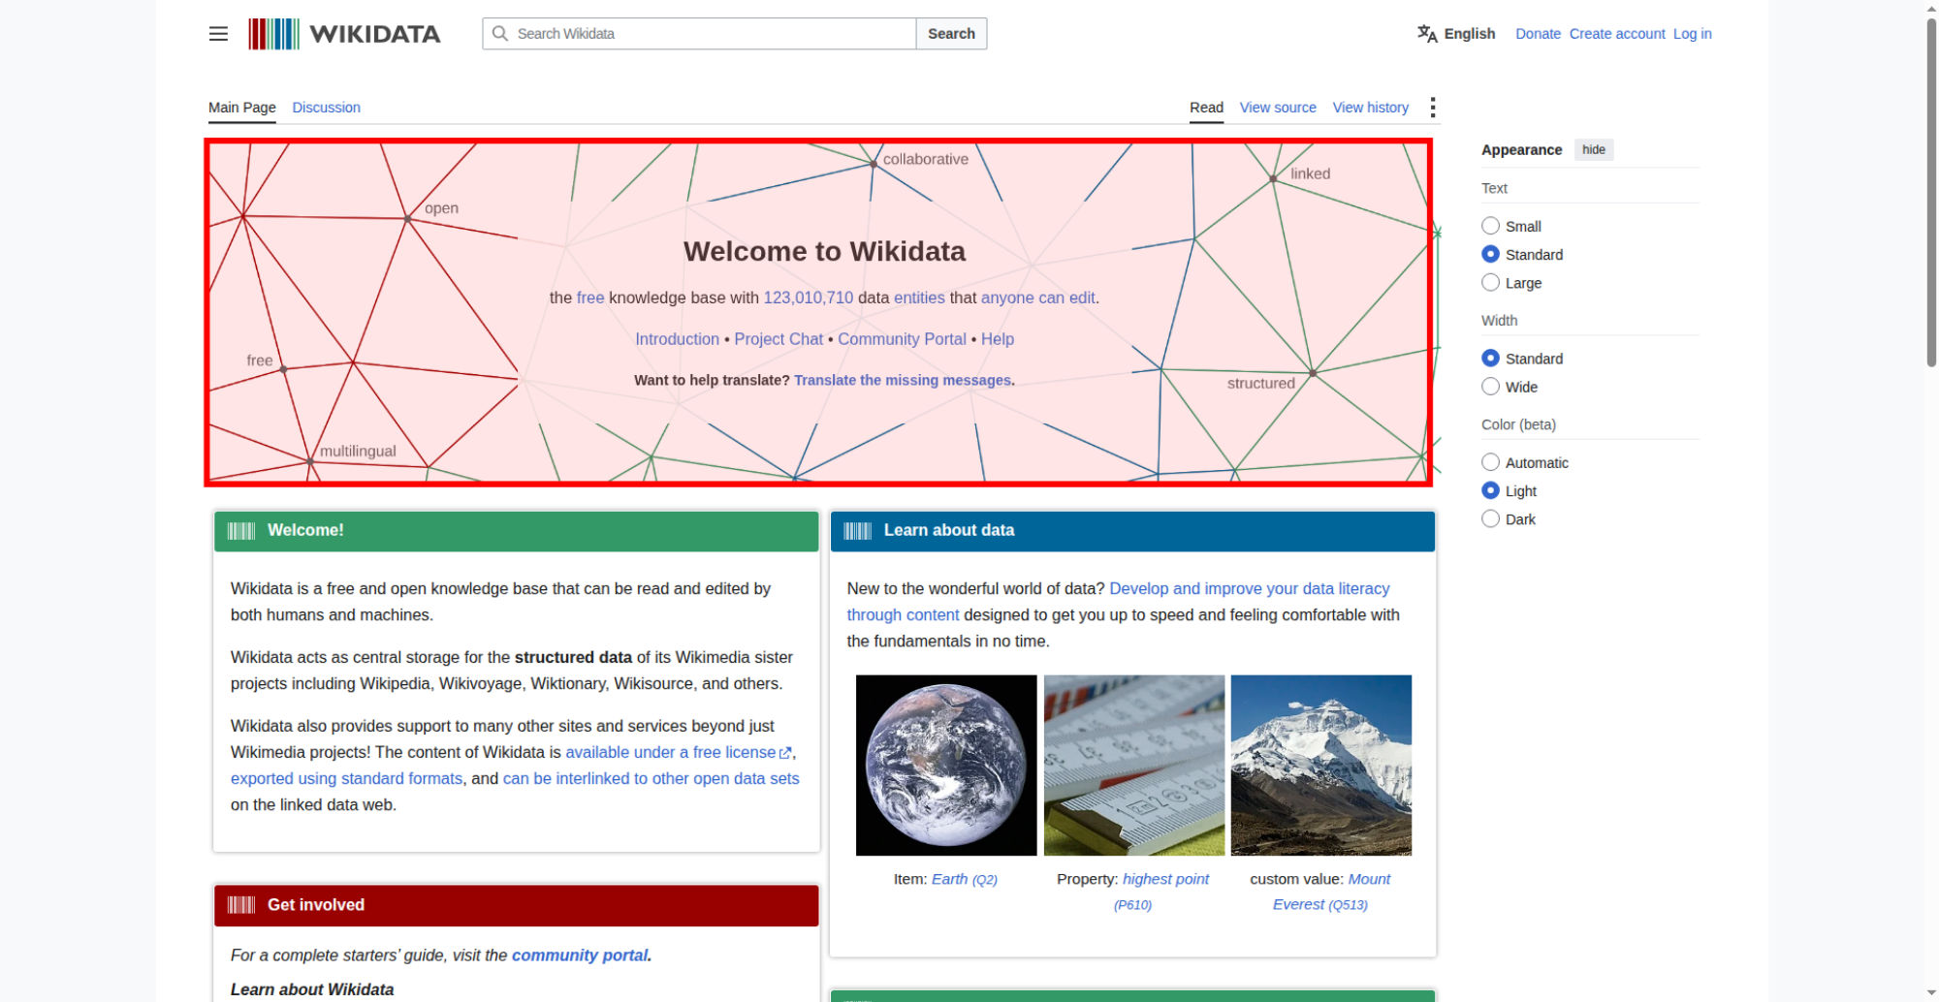Open the Help link in banner
The height and width of the screenshot is (1002, 1939).
click(x=997, y=339)
